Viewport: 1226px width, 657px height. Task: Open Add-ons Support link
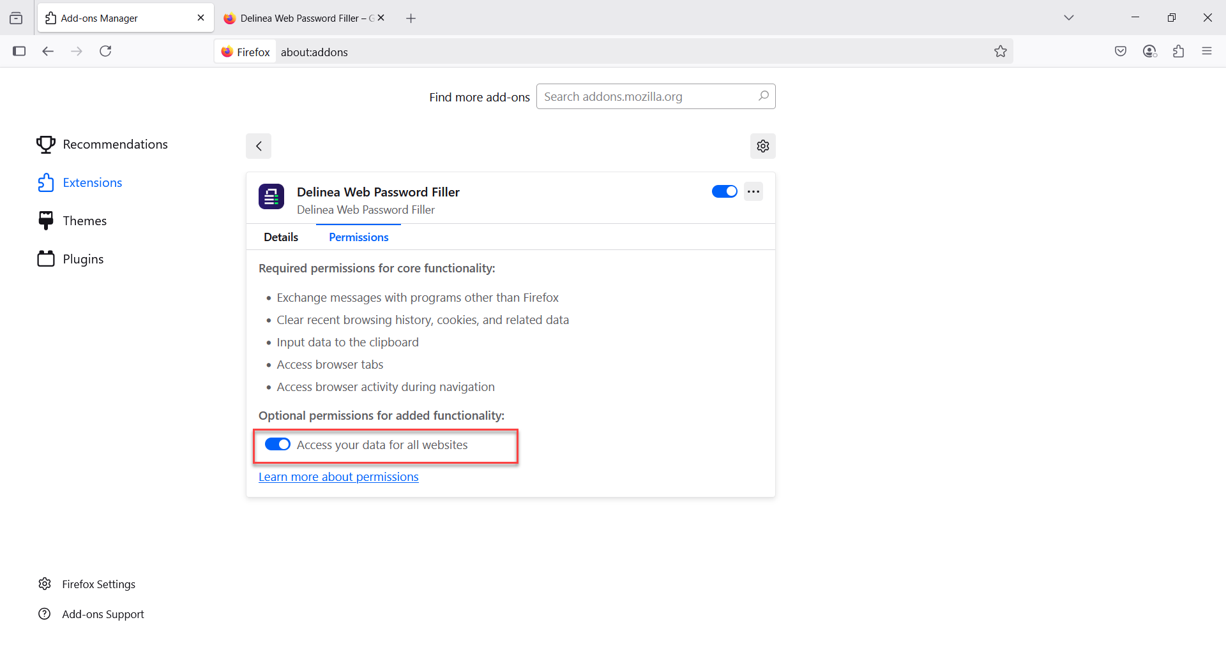click(x=103, y=614)
